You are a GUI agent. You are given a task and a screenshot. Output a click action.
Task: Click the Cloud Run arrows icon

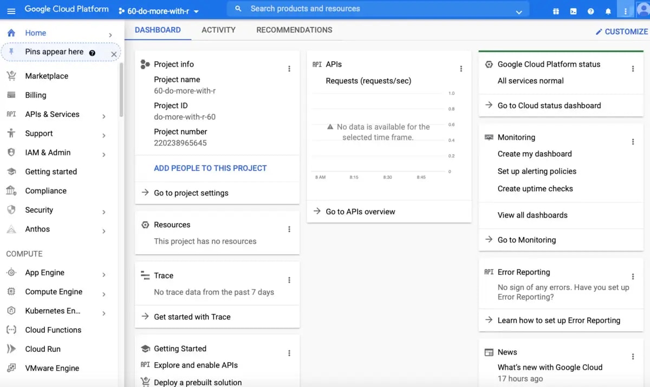coord(11,349)
